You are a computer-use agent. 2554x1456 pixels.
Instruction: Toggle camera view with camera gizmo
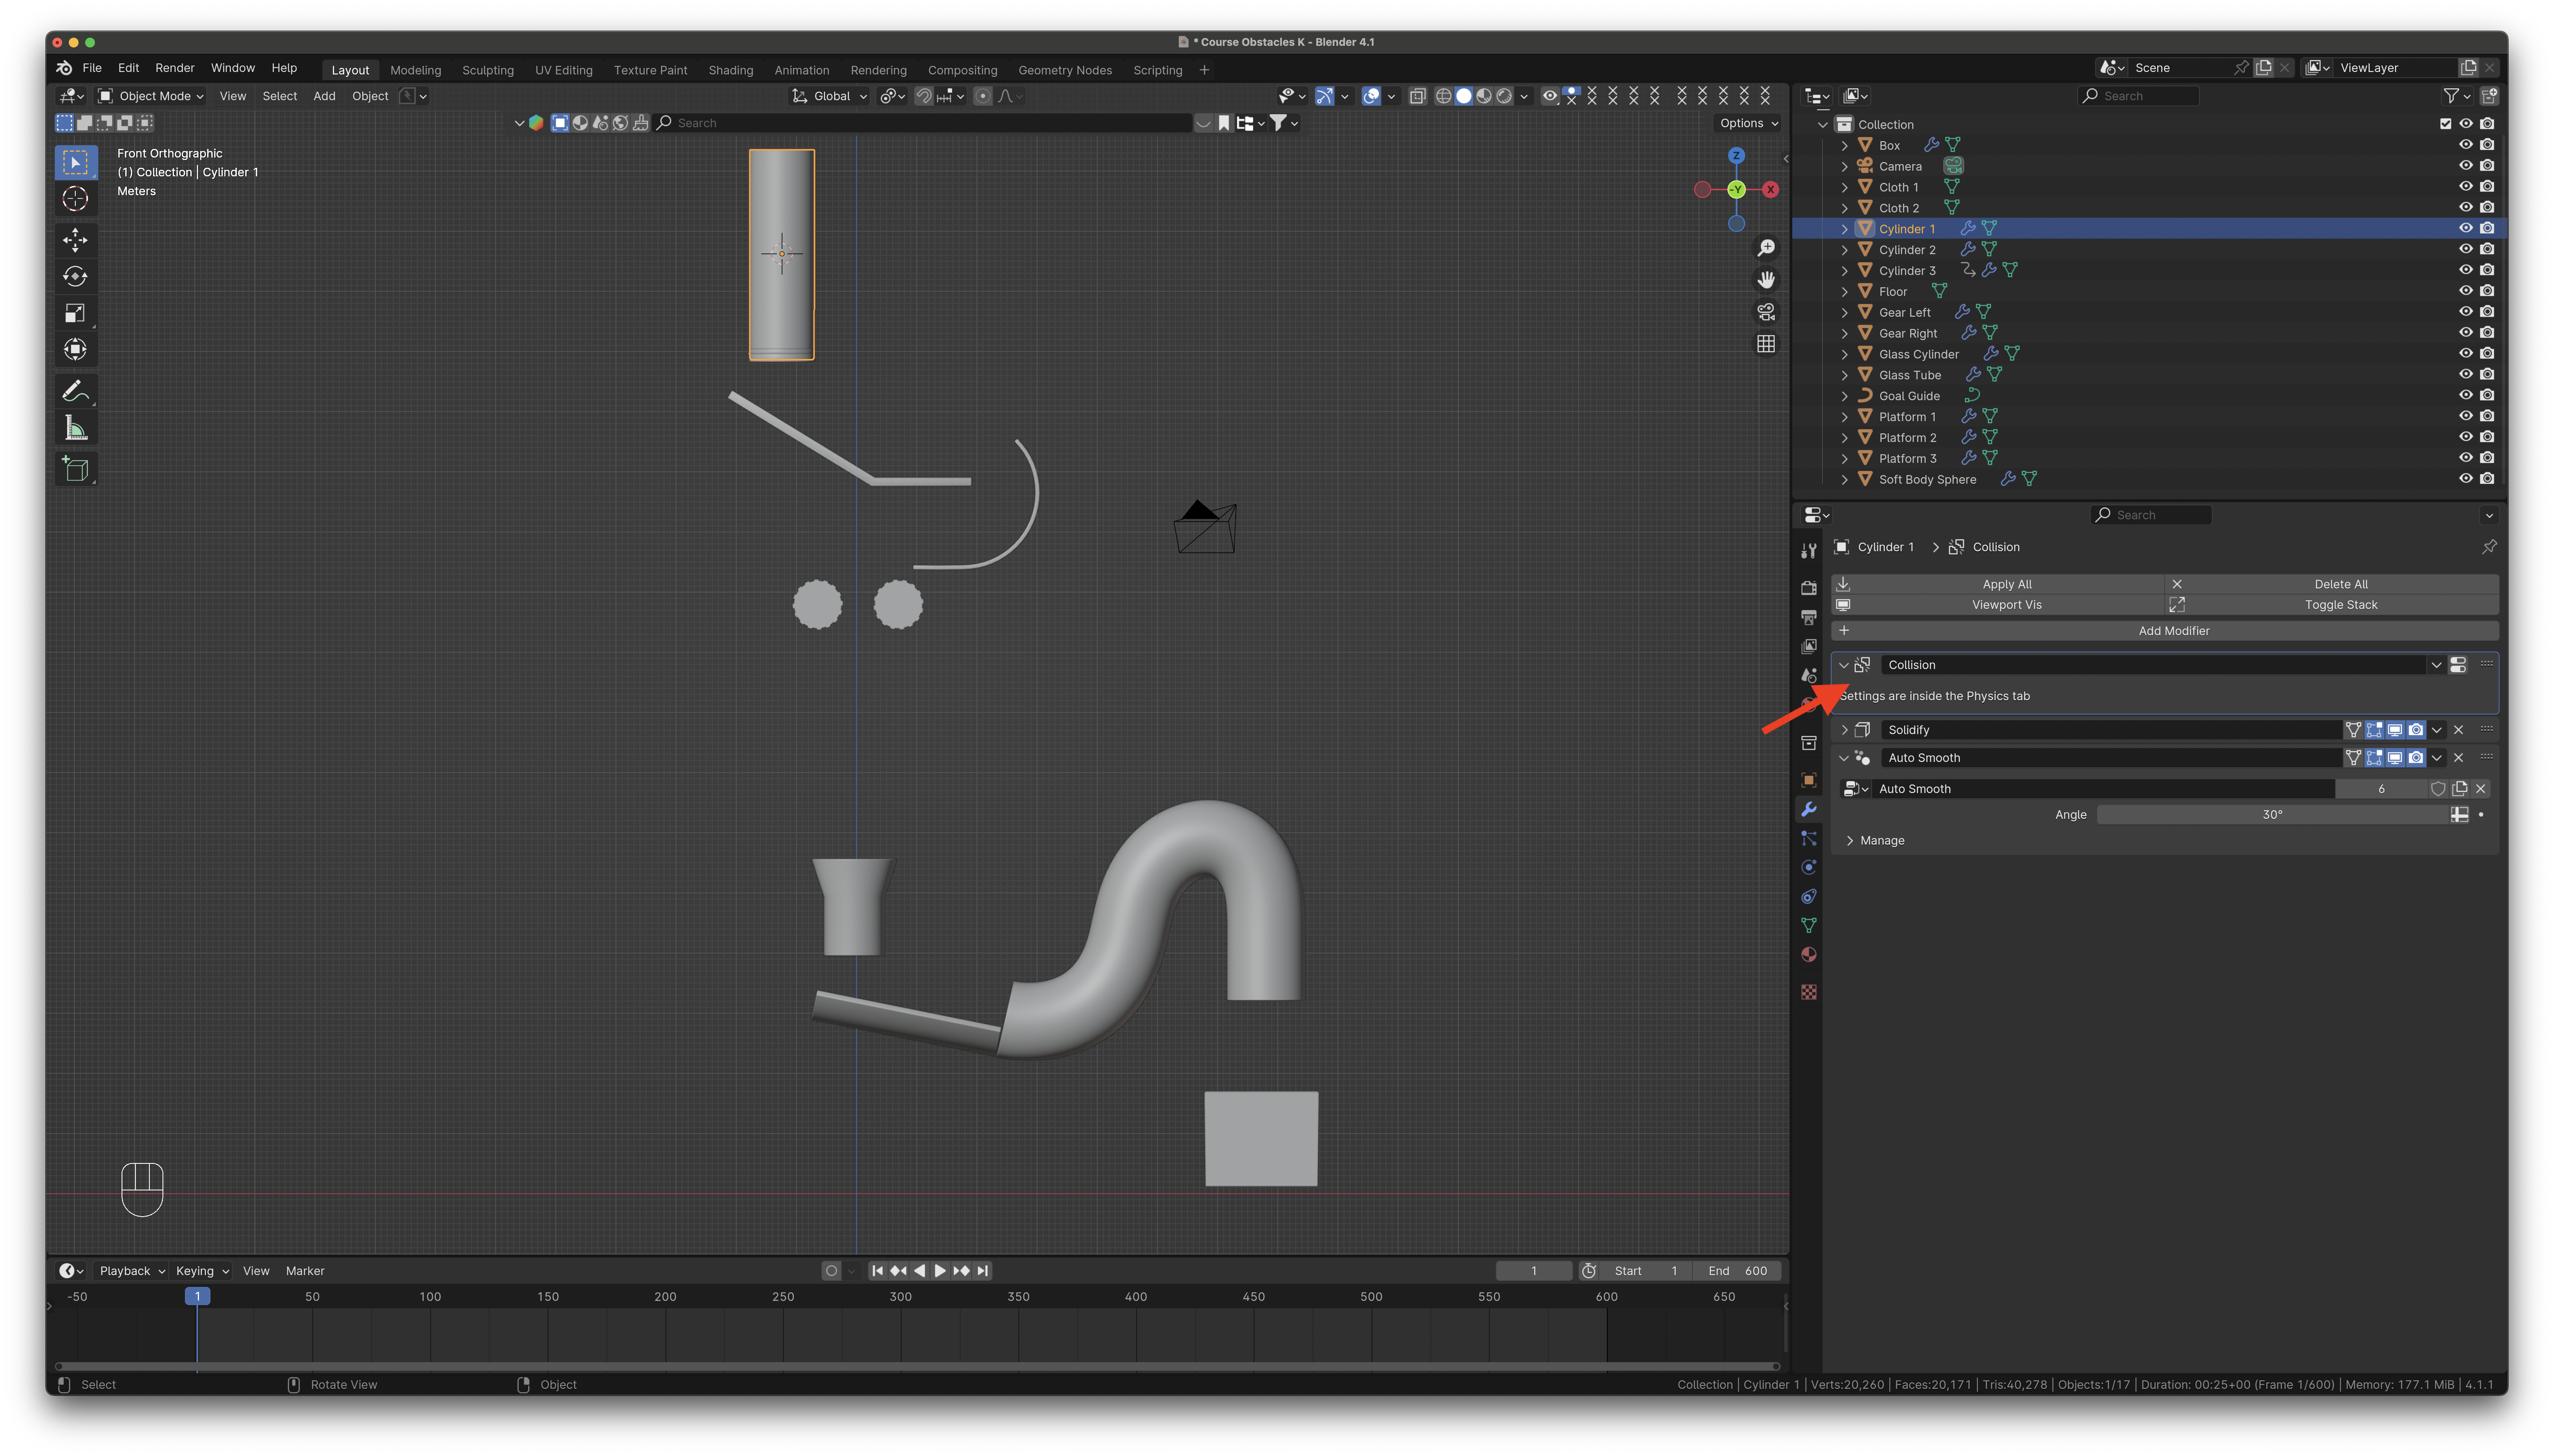1767,312
